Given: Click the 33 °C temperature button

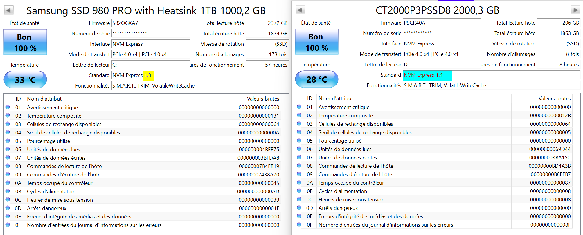Looking at the screenshot, I should pyautogui.click(x=25, y=80).
